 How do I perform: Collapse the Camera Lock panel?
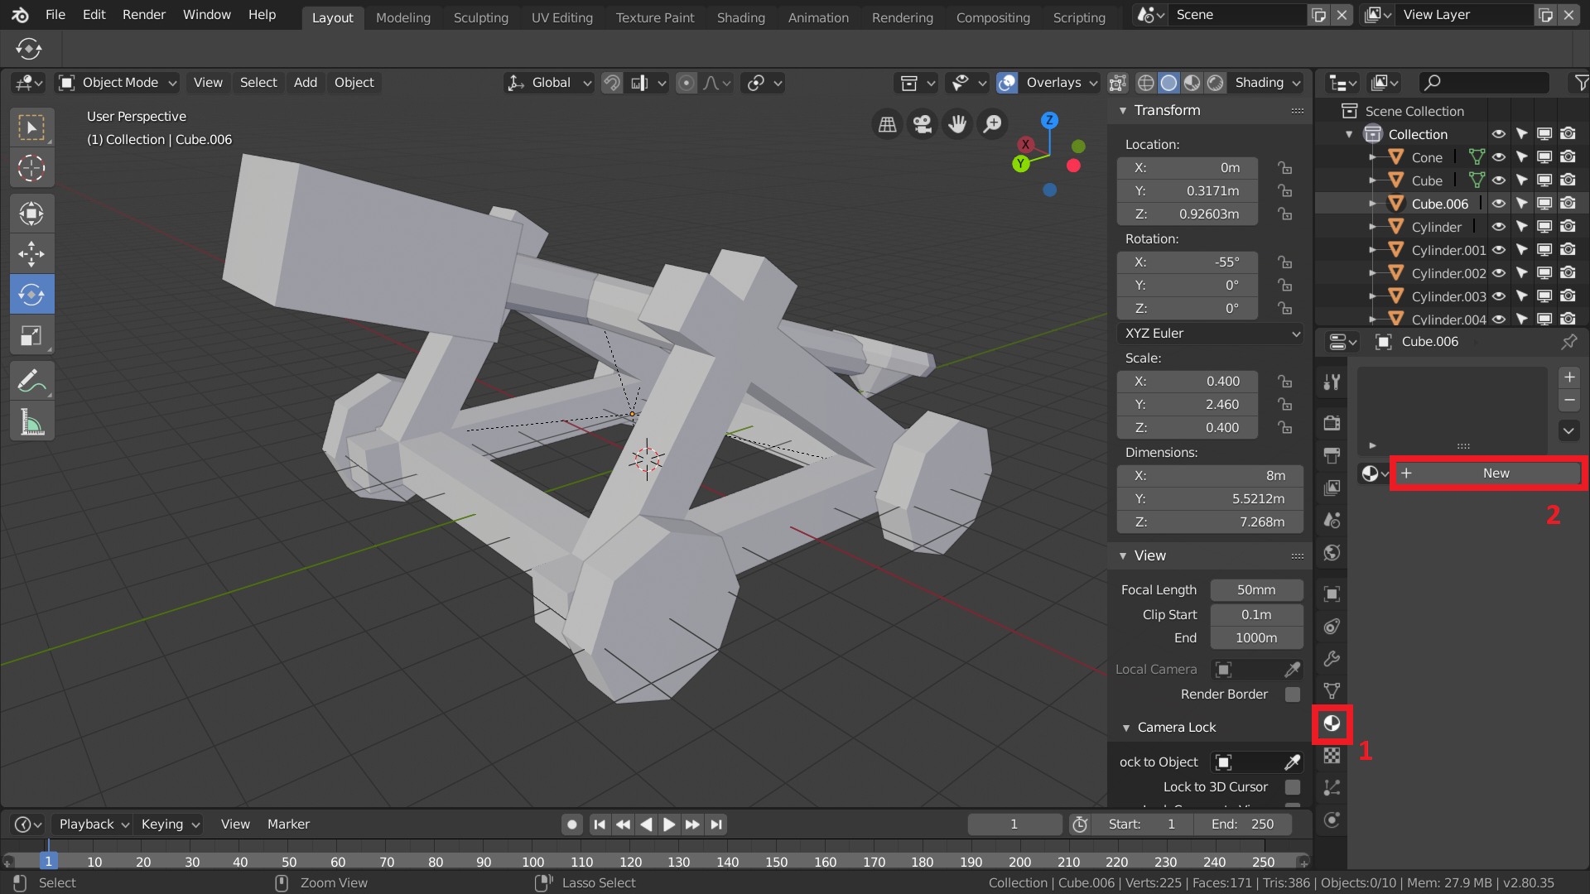[x=1126, y=728]
